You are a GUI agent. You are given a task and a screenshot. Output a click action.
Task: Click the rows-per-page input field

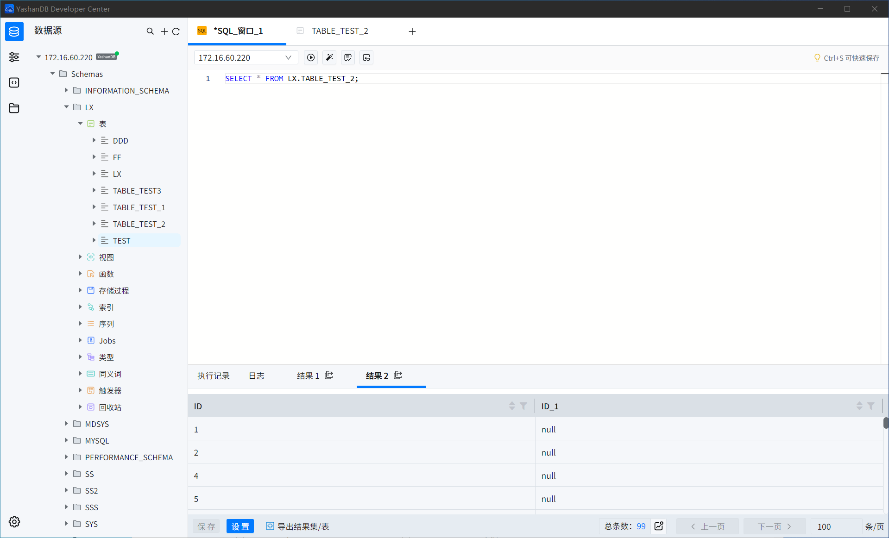click(835, 526)
